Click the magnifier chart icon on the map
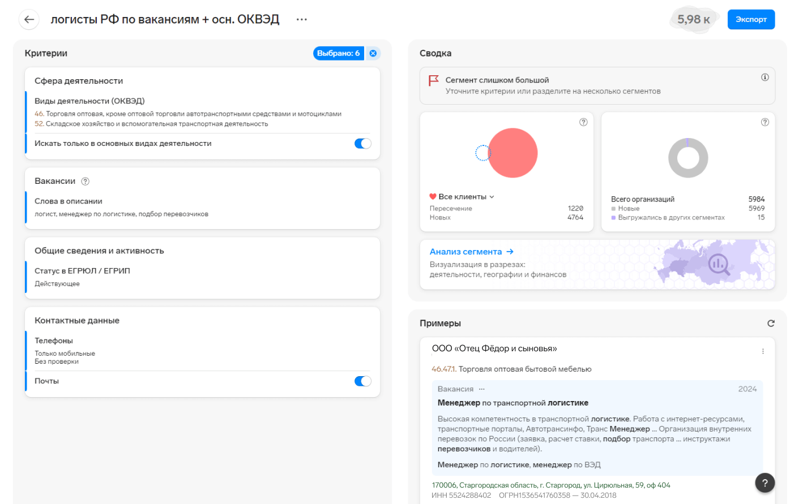Viewport: 803px width, 504px height. click(719, 264)
